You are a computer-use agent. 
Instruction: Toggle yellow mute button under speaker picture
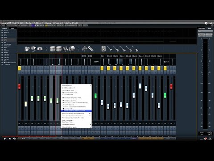(x=102, y=68)
